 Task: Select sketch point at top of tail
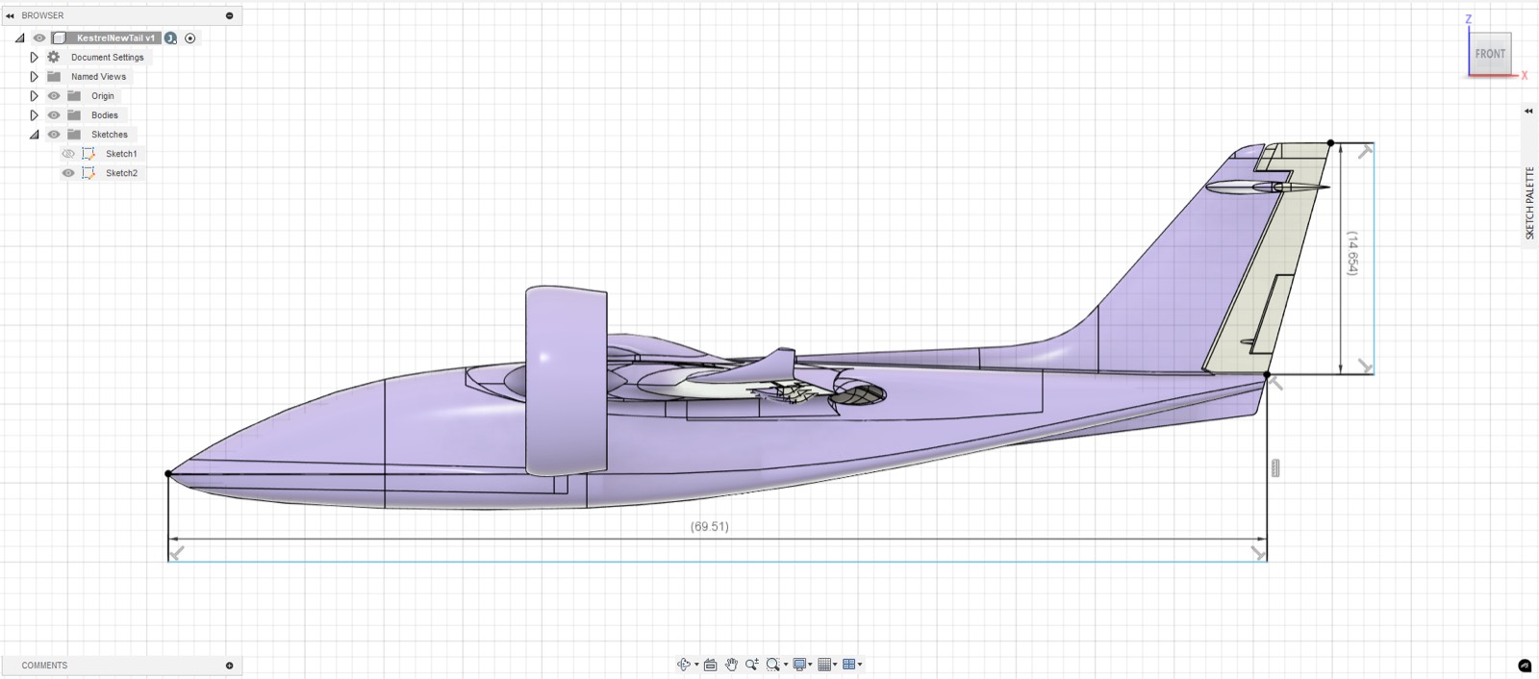[1330, 142]
